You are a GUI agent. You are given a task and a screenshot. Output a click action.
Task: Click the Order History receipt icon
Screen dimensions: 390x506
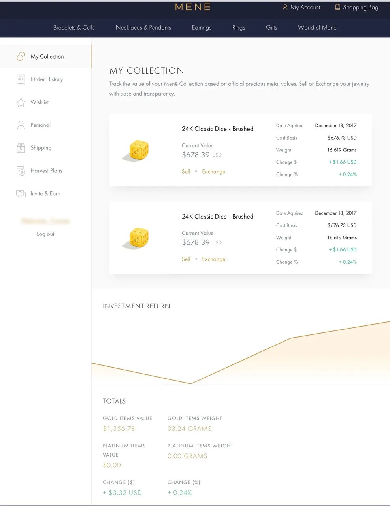(21, 79)
